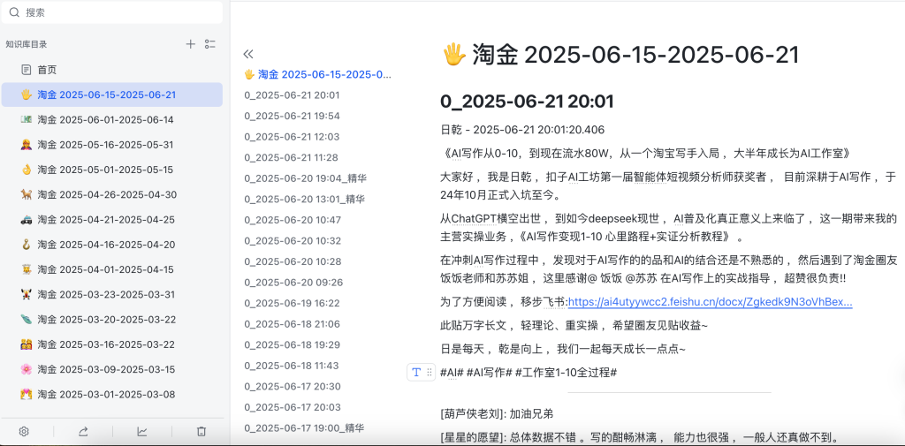
Task: Focus the 搜索 search field
Action: pyautogui.click(x=112, y=12)
